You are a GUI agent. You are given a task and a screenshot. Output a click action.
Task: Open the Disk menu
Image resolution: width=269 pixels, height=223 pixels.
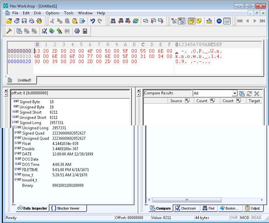(x=38, y=13)
